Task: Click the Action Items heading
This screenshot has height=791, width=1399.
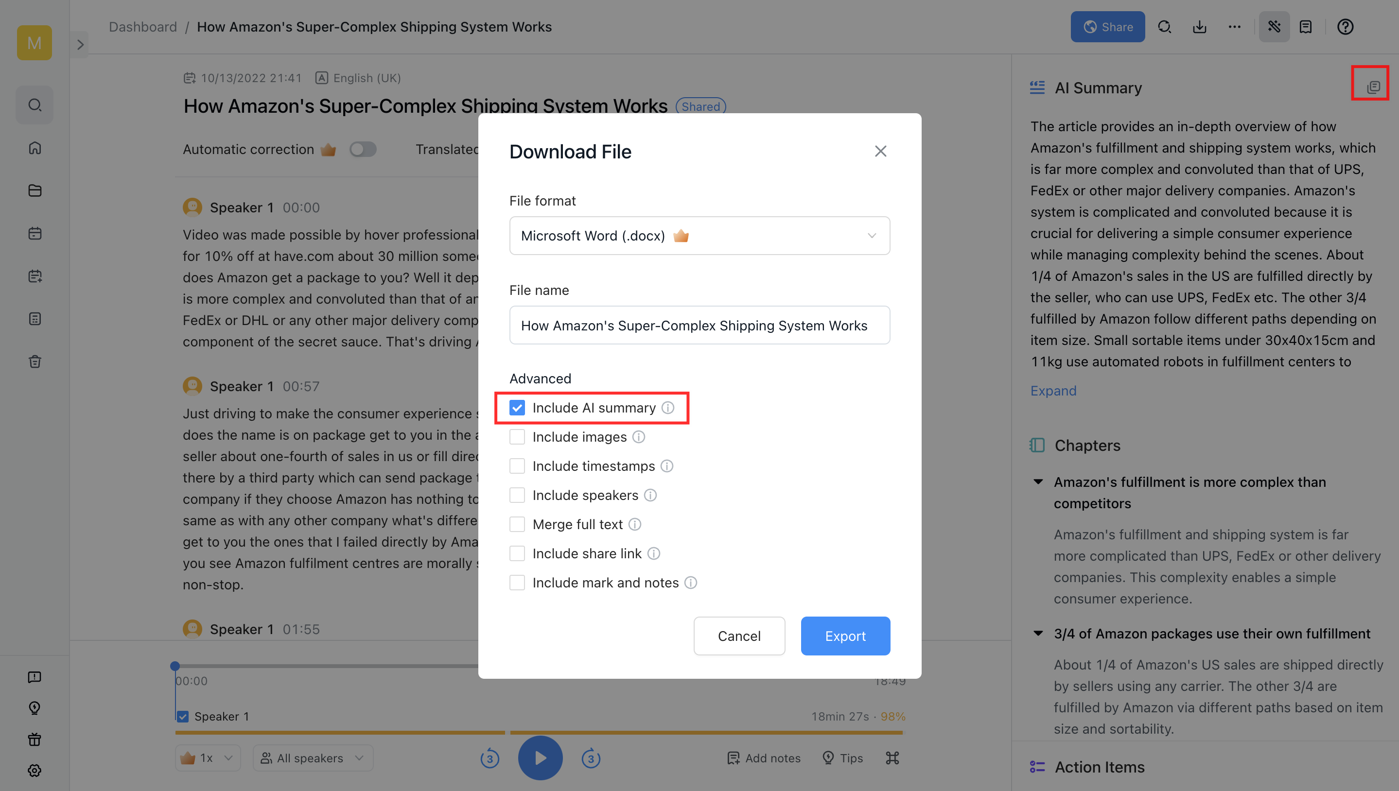Action: tap(1100, 767)
